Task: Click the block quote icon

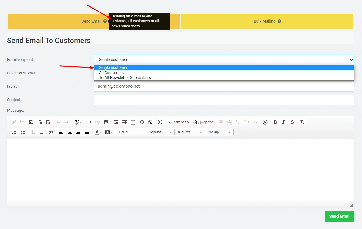Action: pyautogui.click(x=51, y=132)
